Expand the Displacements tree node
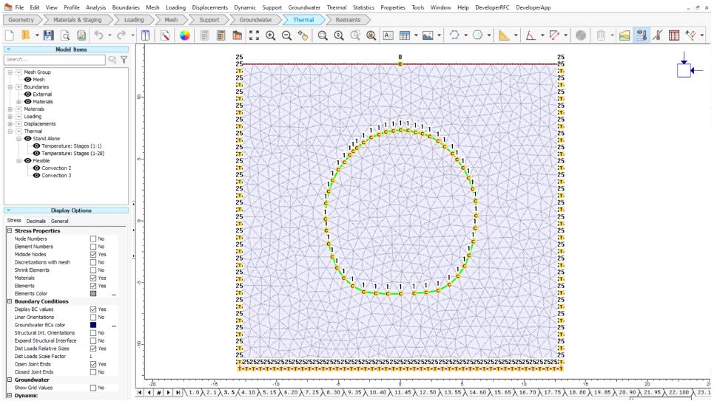The height and width of the screenshot is (401, 717). click(x=10, y=124)
